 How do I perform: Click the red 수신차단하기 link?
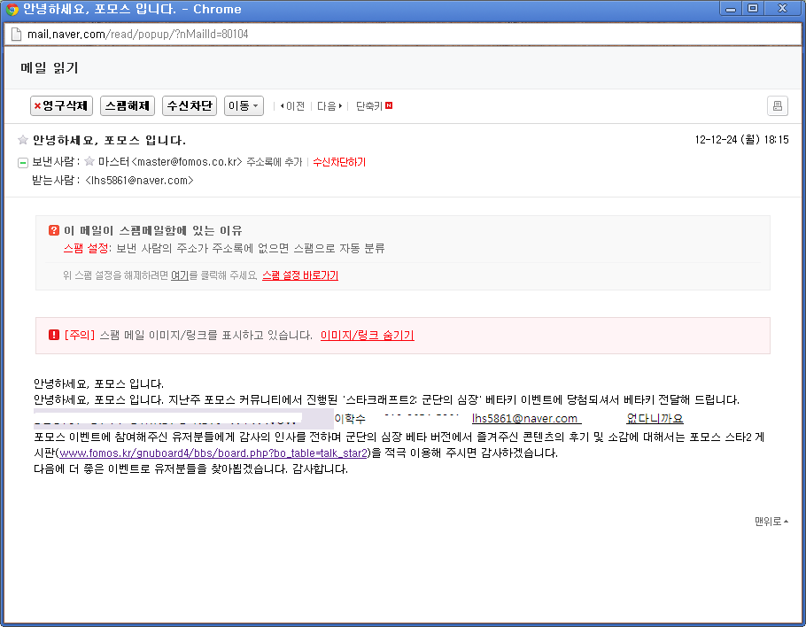[x=339, y=162]
